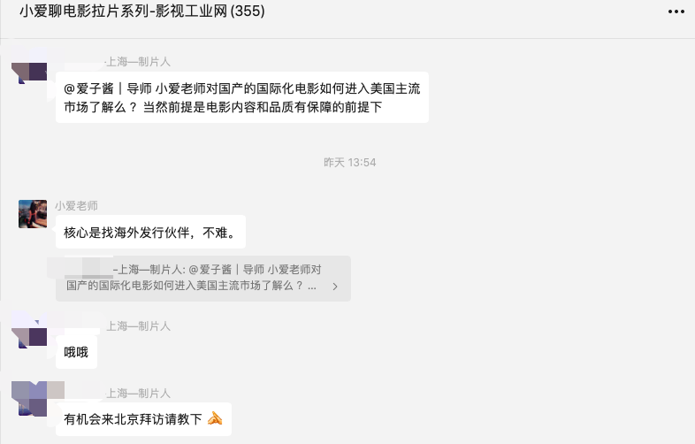Open avatar beside the @爱子酱 question message
This screenshot has width=695, height=444.
(x=34, y=70)
